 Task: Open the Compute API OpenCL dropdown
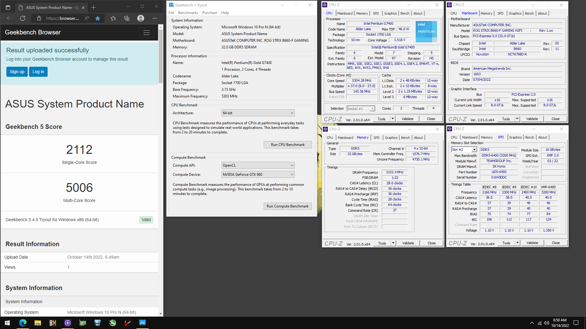[x=258, y=165]
